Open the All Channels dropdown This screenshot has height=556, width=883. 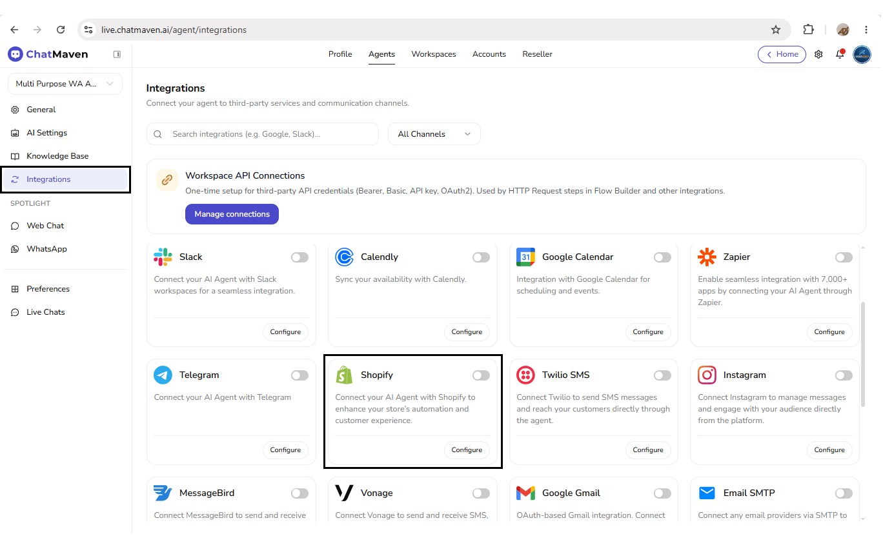click(x=434, y=134)
